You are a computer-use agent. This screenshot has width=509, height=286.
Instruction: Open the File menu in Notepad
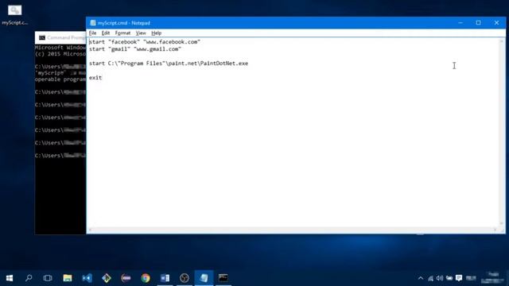pos(92,33)
